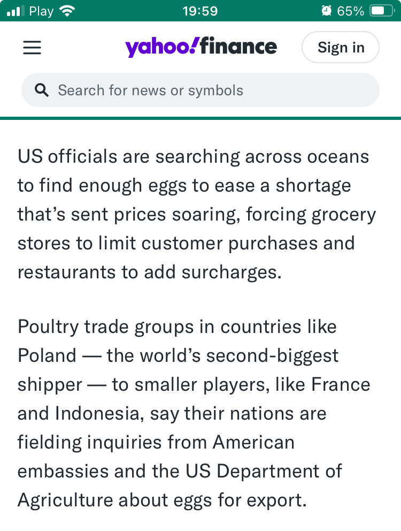Image resolution: width=401 pixels, height=531 pixels.
Task: Click the word 'Poland' in the article
Action: pyautogui.click(x=47, y=356)
